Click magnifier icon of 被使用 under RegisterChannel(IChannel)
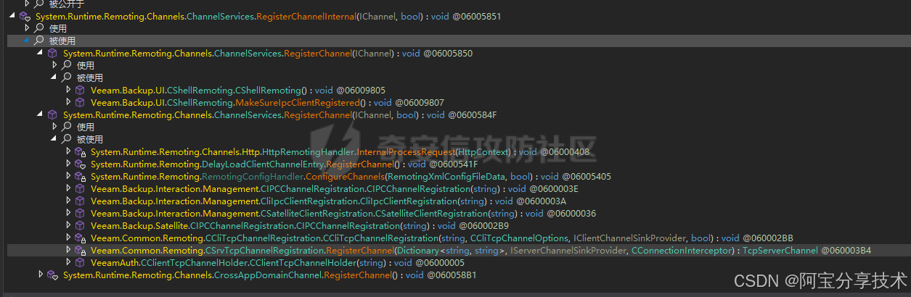This screenshot has height=297, width=911. tap(67, 78)
